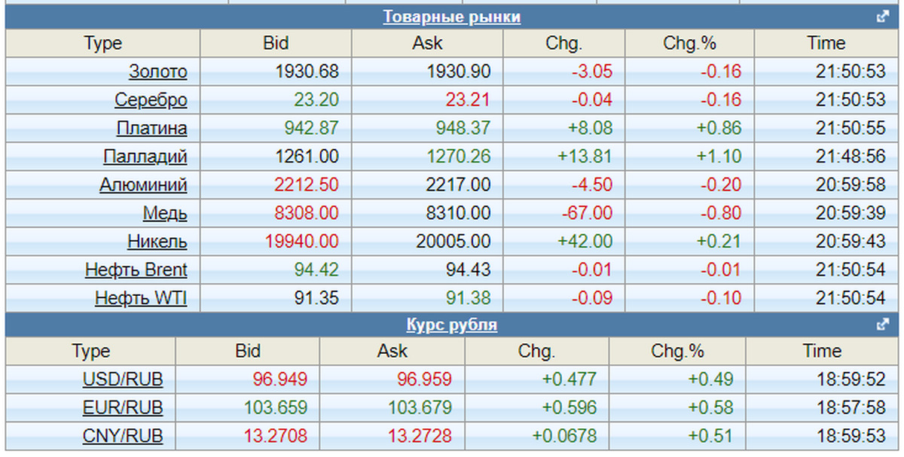Open the Товарные рынки header link

451,17
